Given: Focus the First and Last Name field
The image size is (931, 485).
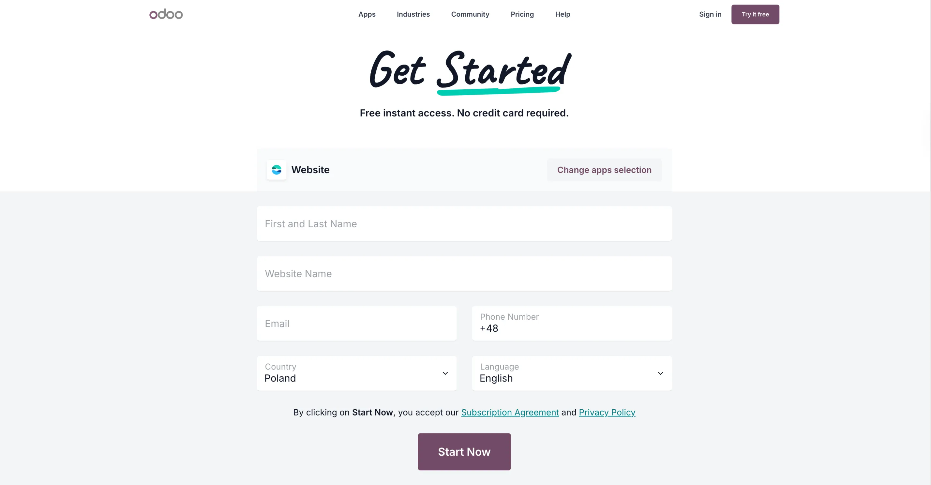Looking at the screenshot, I should click(464, 224).
